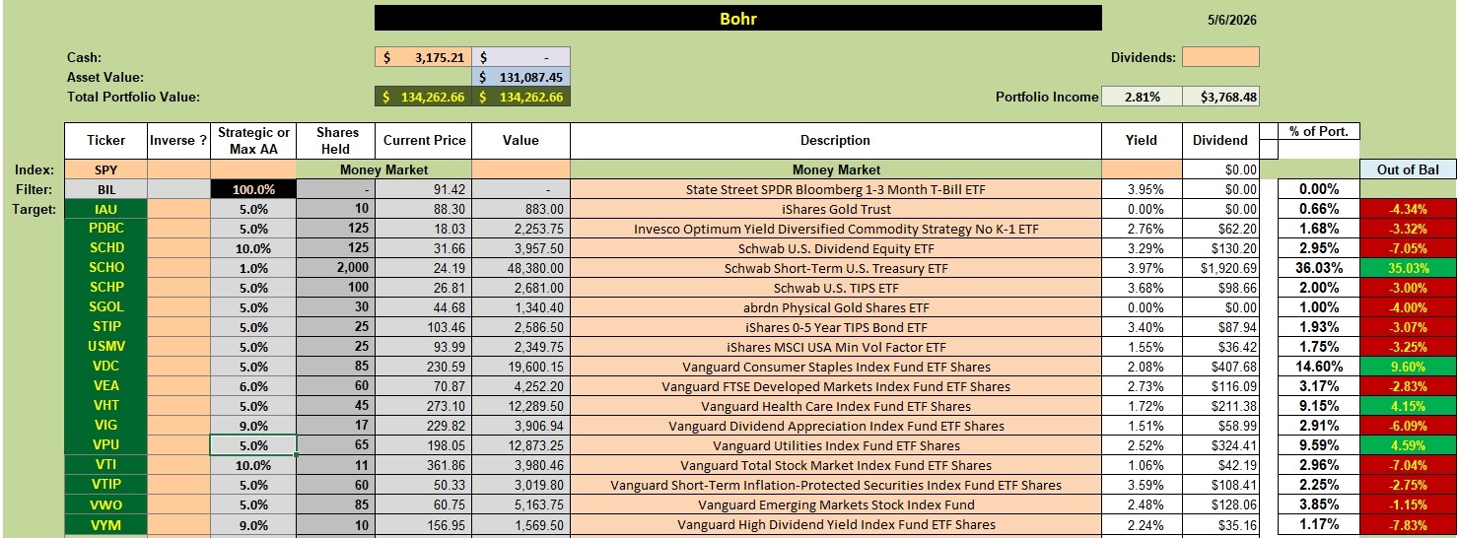Click the red -7.83% out-of-balance cell
Viewport: 1458px width, 538px height.
tap(1409, 524)
